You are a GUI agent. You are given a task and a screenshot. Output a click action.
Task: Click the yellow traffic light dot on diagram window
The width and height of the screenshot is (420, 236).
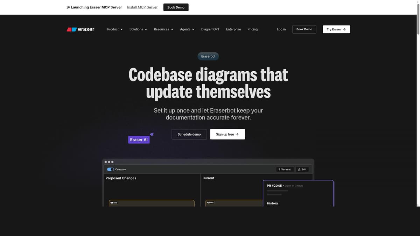point(108,162)
